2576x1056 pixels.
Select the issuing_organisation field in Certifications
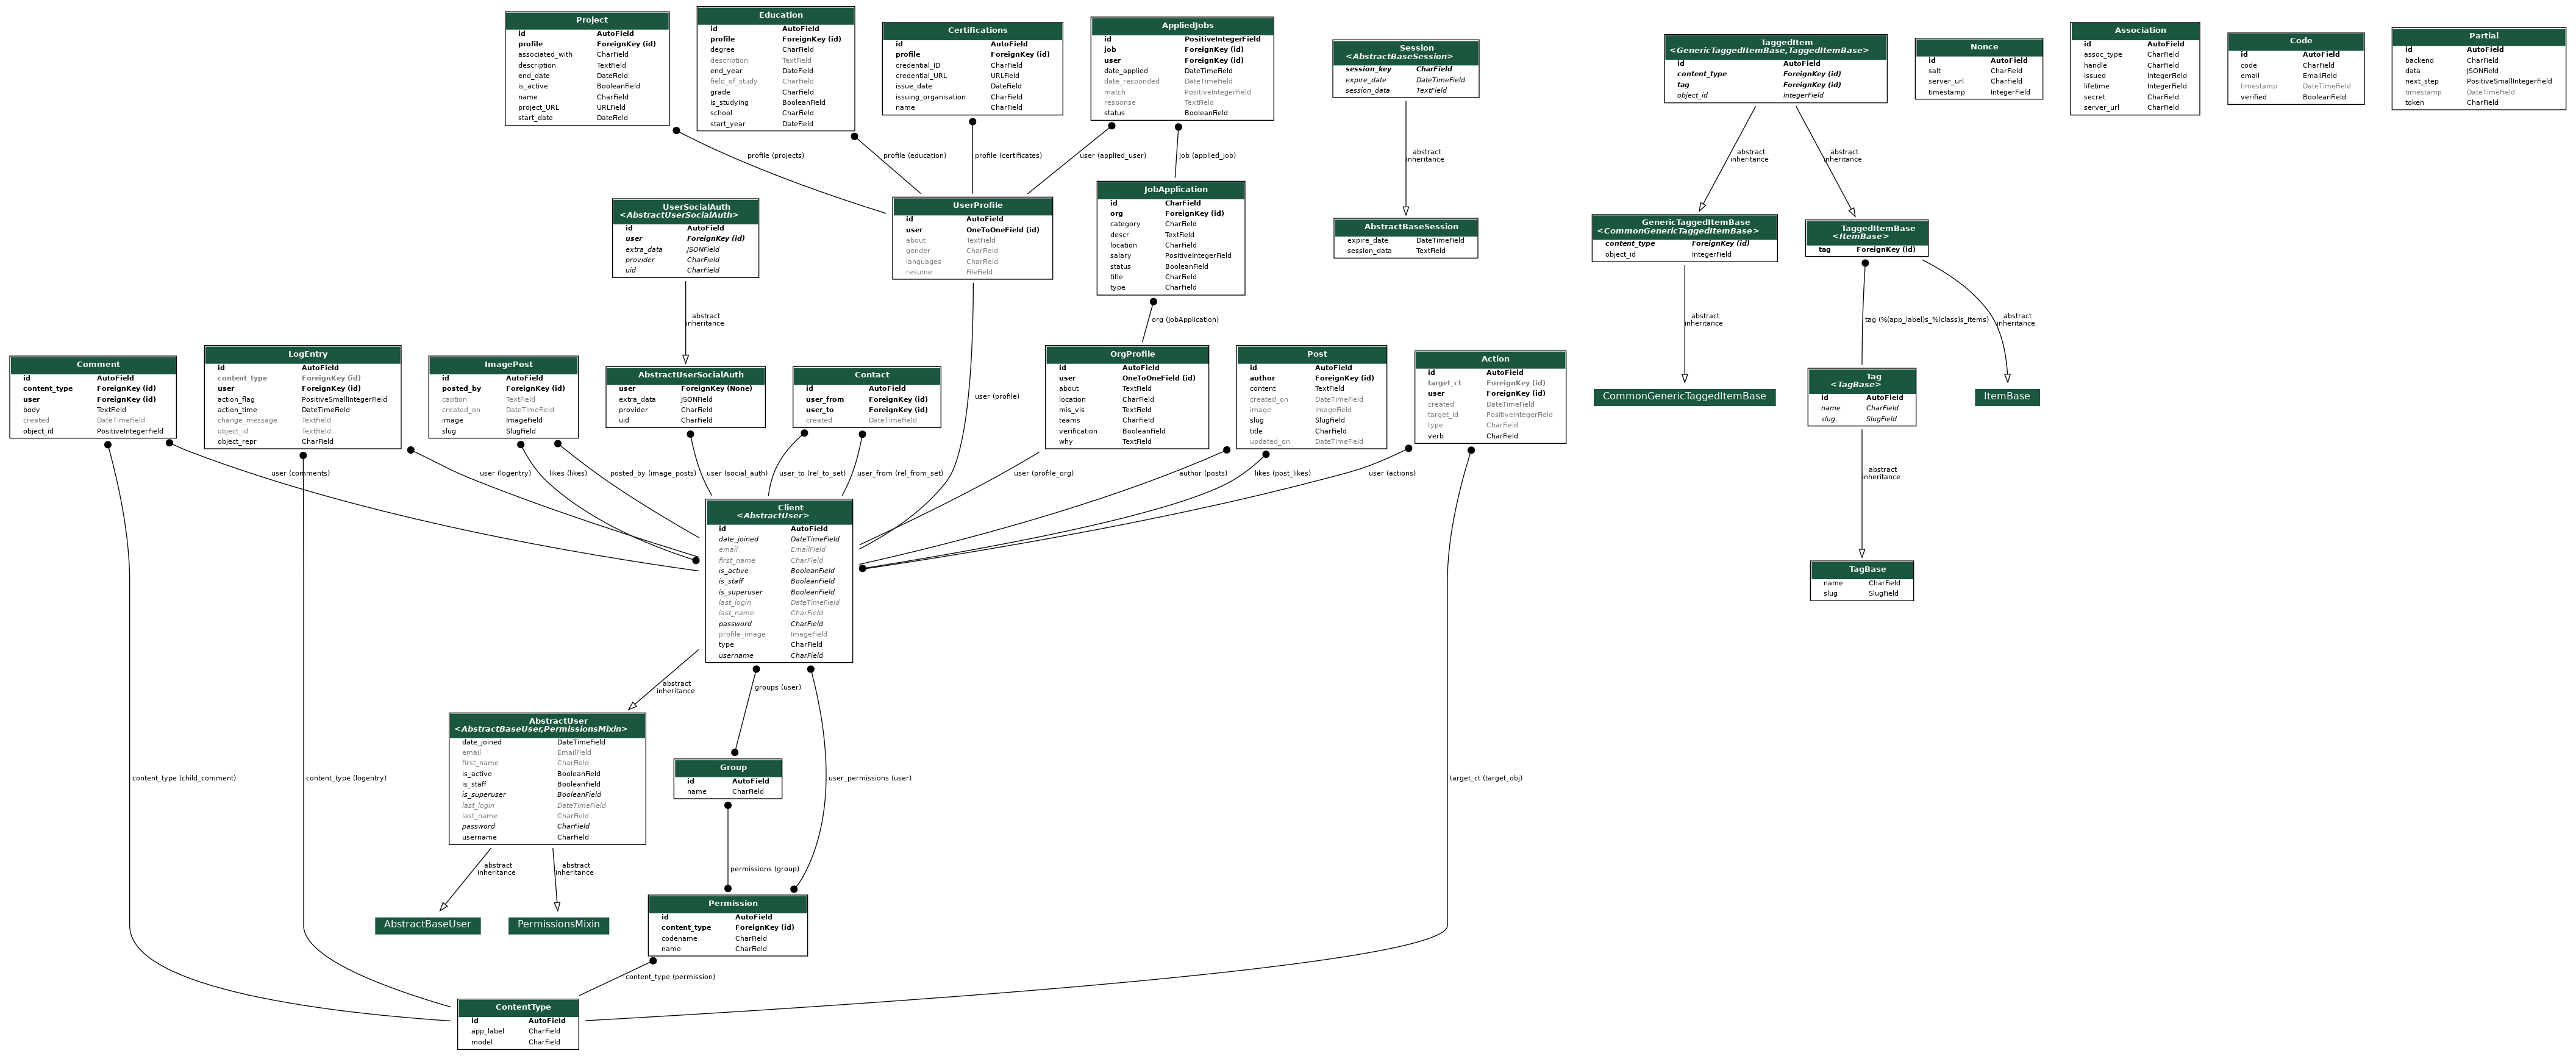tap(973, 98)
